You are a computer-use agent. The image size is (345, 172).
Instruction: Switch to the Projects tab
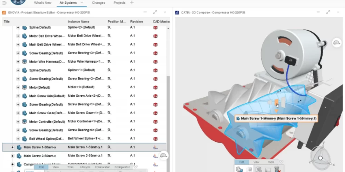[119, 3]
